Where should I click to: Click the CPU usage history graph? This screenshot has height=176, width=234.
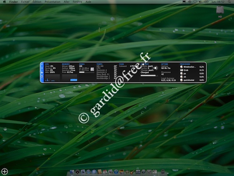(x=52, y=78)
